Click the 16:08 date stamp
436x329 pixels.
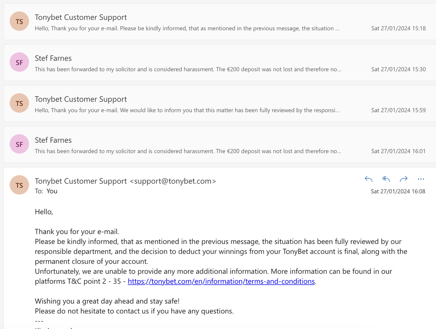pos(398,192)
